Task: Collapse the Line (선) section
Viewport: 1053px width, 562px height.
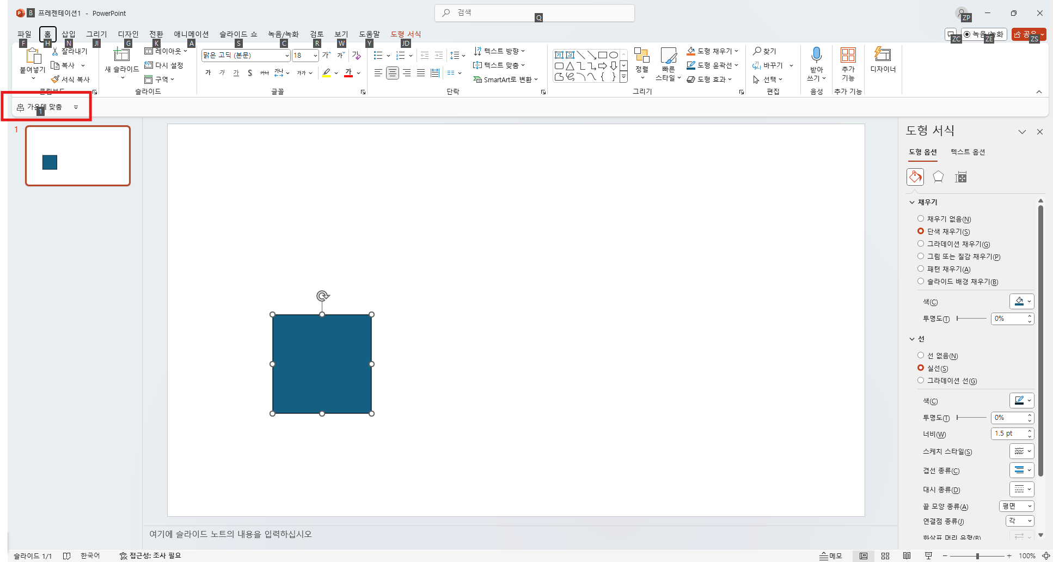Action: pyautogui.click(x=912, y=339)
